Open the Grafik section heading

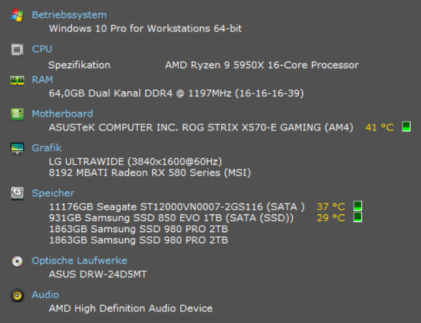[46, 148]
